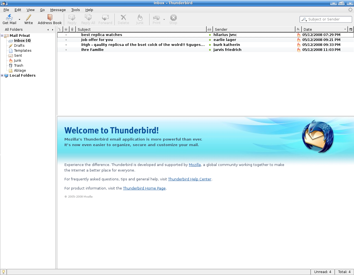Open the Print dropdown arrow

[x=164, y=19]
